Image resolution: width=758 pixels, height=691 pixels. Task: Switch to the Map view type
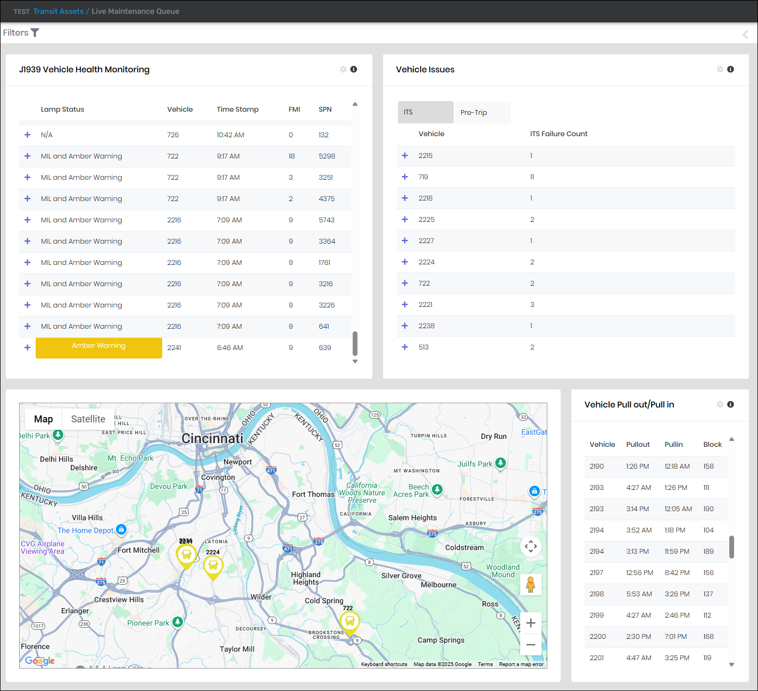pyautogui.click(x=44, y=419)
